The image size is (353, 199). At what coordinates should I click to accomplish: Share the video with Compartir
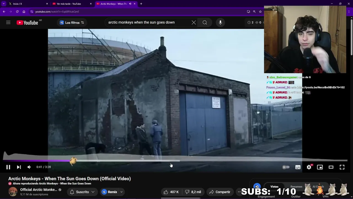click(220, 192)
